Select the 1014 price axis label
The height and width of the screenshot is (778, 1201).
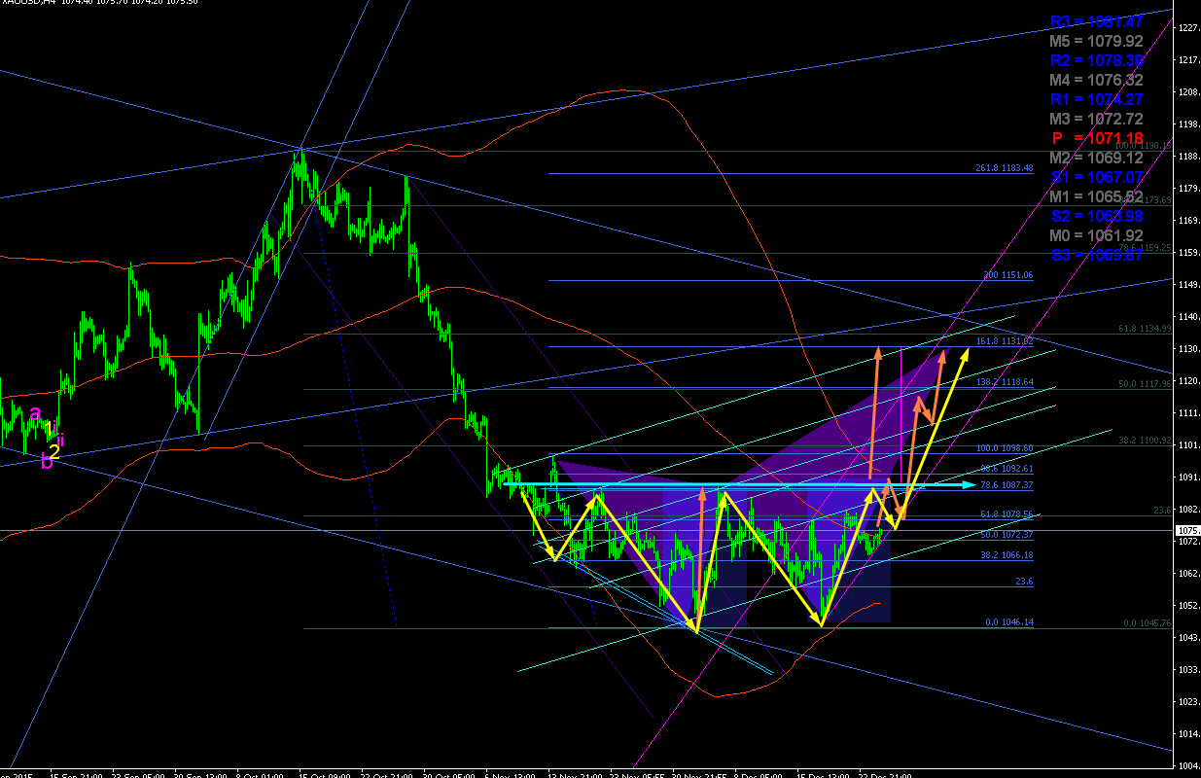tap(1187, 733)
